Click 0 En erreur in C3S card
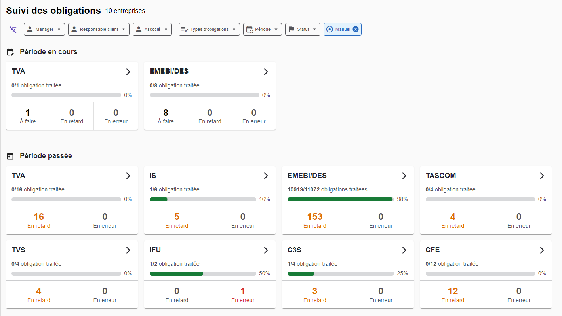Viewport: 562px width, 316px height. pyautogui.click(x=381, y=295)
